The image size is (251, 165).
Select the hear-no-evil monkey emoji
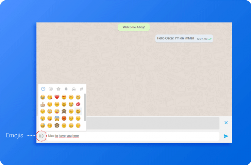click(57, 126)
